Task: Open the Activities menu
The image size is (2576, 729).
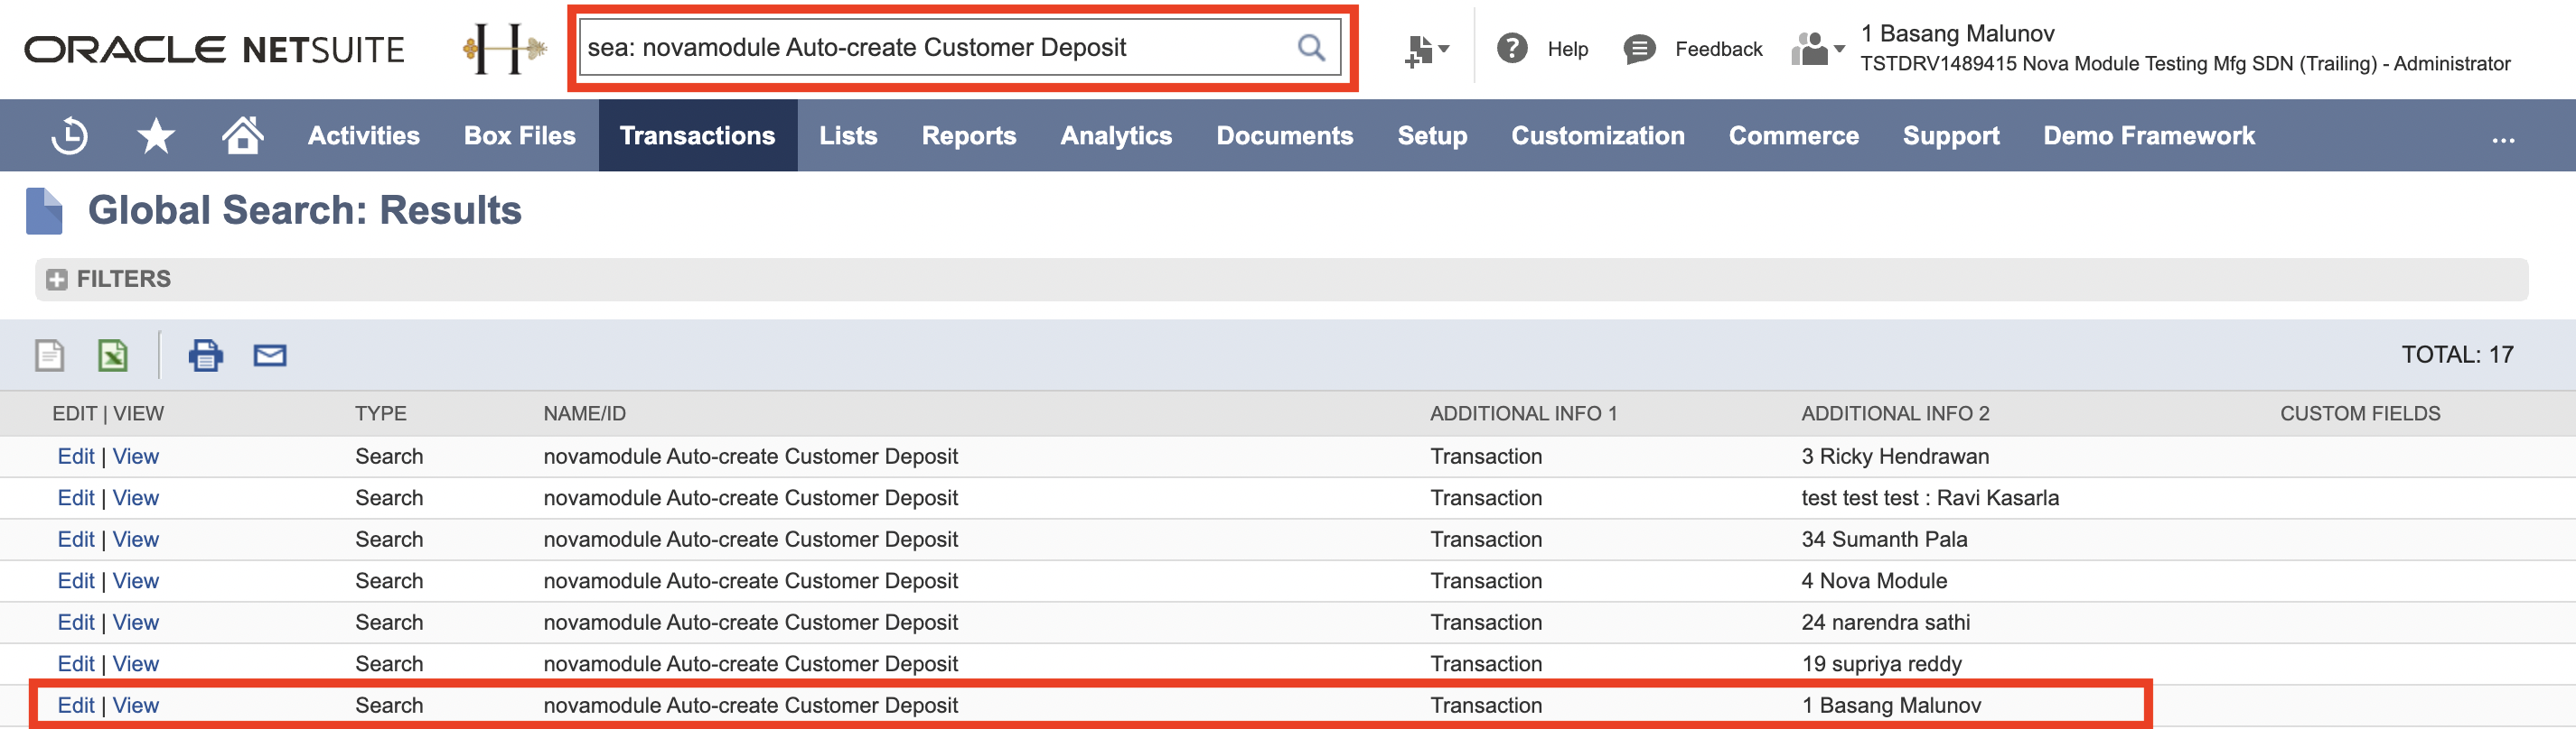Action: tap(364, 136)
